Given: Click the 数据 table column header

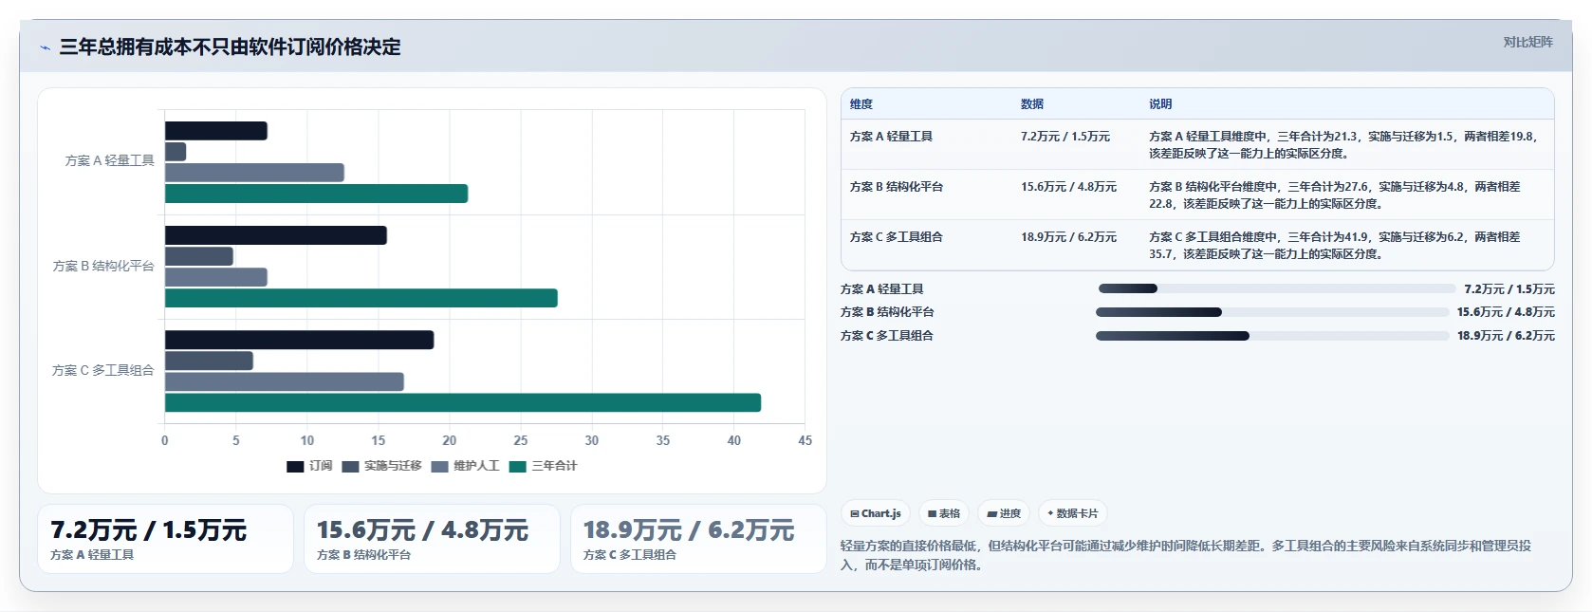Looking at the screenshot, I should coord(1032,104).
